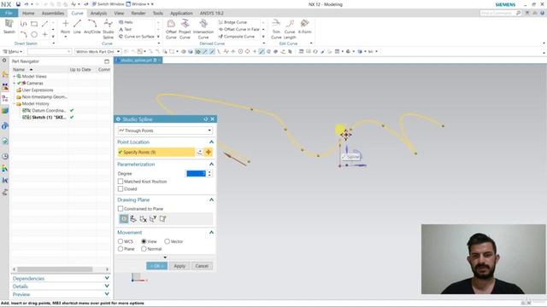The width and height of the screenshot is (547, 307).
Task: Open the Assemblies ribbon tab
Action: click(x=53, y=14)
